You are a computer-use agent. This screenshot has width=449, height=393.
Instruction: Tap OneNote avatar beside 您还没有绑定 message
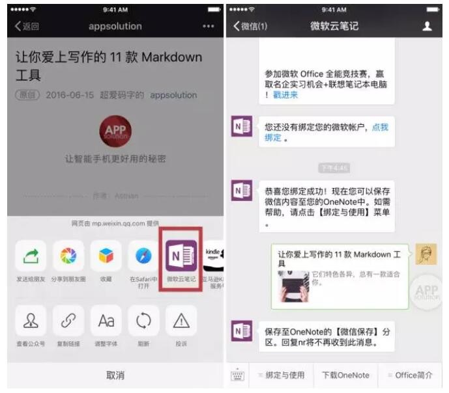242,126
